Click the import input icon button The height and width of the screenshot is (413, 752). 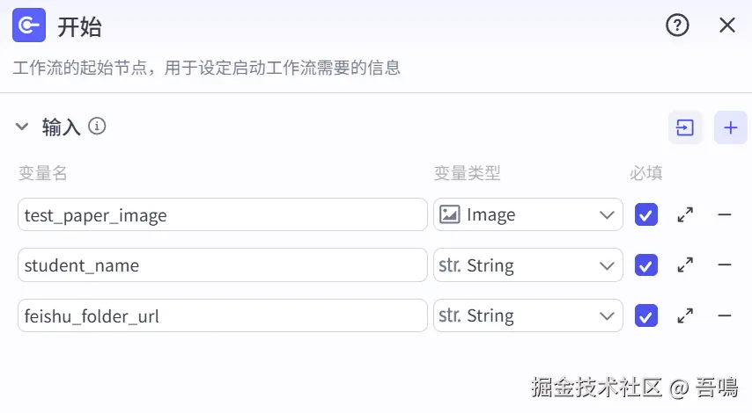[685, 128]
